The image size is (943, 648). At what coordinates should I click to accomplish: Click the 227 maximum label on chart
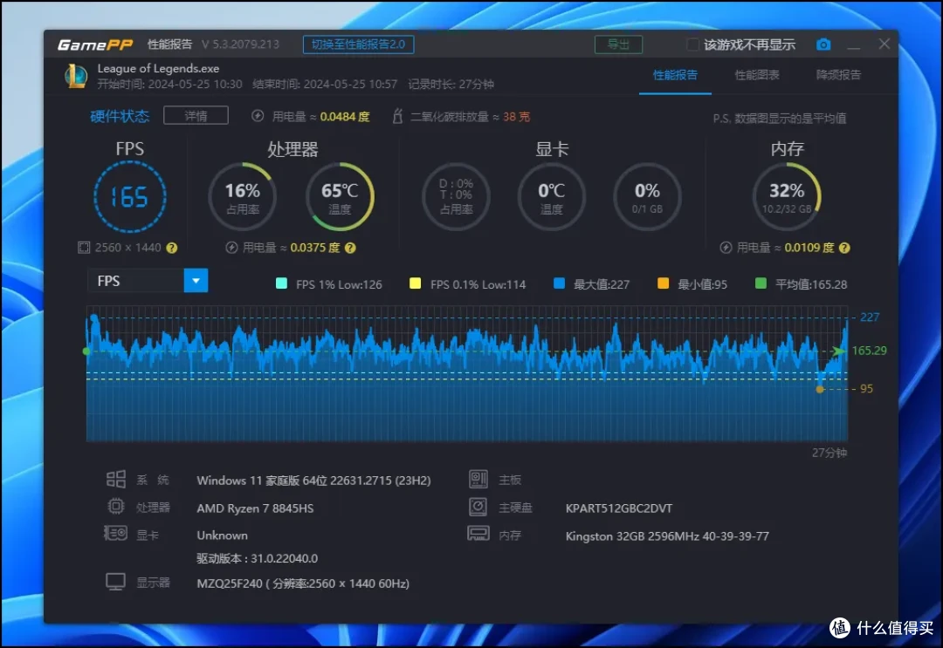click(870, 317)
